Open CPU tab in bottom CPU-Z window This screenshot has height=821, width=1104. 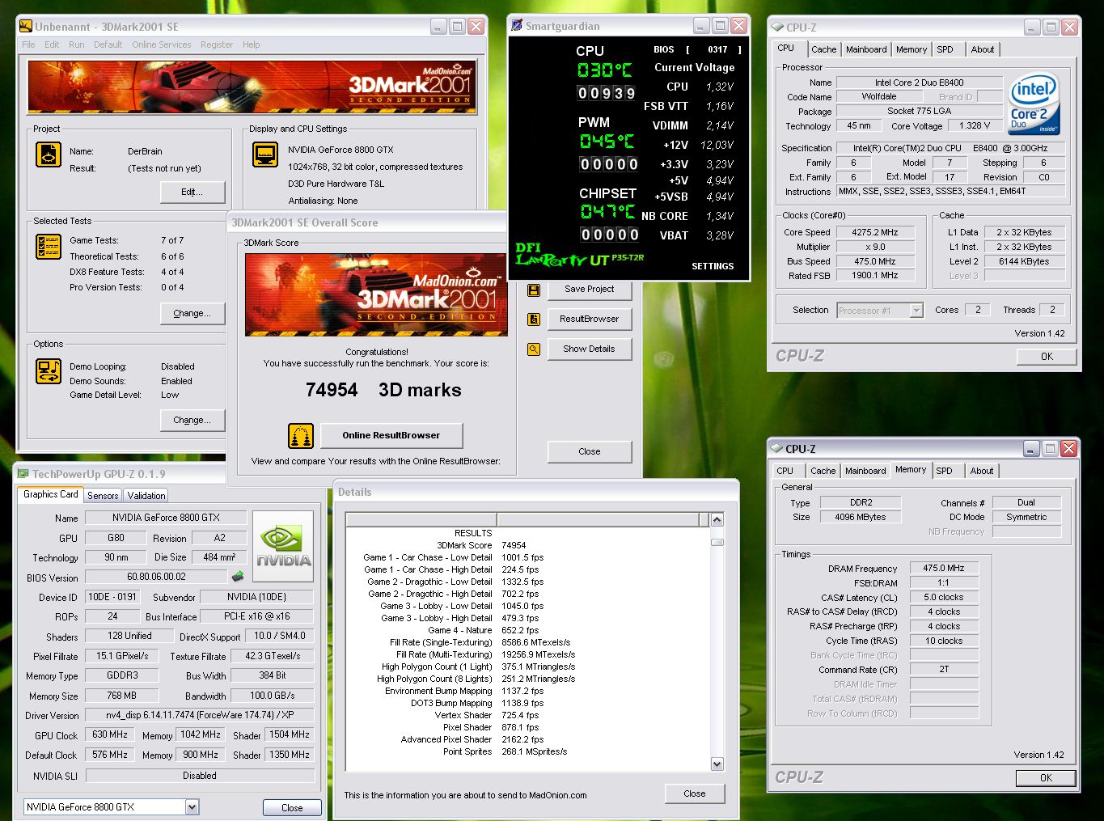(x=785, y=471)
